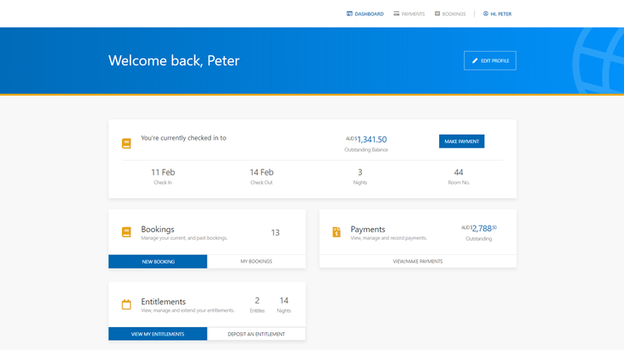Start a New Booking
Image resolution: width=624 pixels, height=350 pixels.
[x=158, y=262]
